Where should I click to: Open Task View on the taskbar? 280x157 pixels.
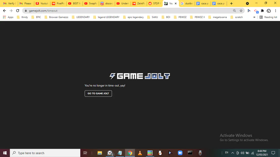click(85, 153)
